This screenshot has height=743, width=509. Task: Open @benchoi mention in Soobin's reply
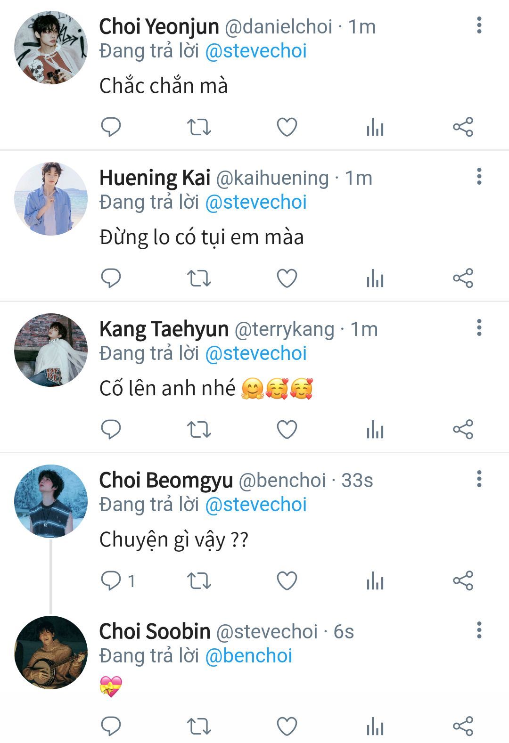249,656
